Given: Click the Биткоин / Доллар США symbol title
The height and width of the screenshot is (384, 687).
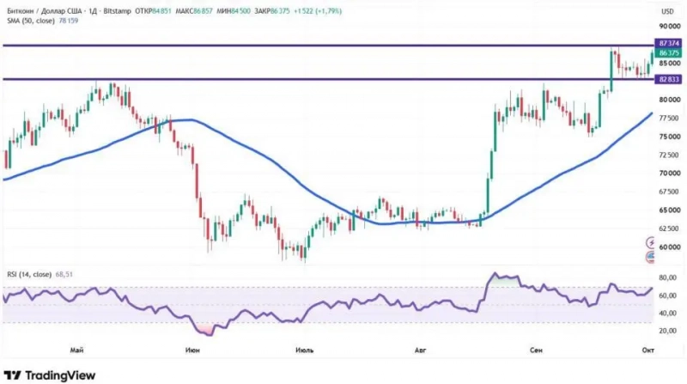Looking at the screenshot, I should pyautogui.click(x=46, y=11).
